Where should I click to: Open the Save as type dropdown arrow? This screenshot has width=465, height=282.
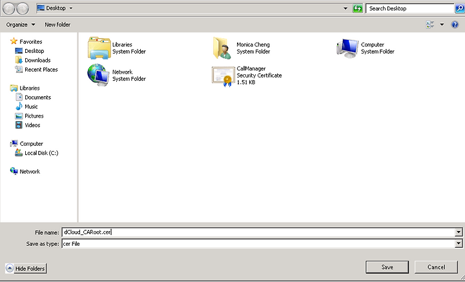coord(459,244)
